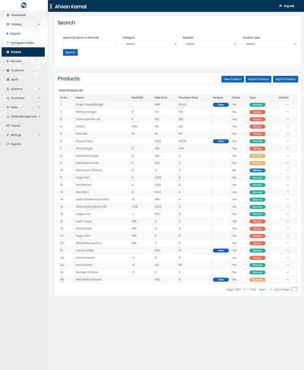Click the Inprogress Orders spinner icon
304x370 pixels.
pos(8,43)
